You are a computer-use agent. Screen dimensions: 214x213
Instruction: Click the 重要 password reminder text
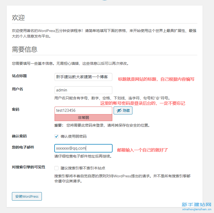tap(102, 125)
